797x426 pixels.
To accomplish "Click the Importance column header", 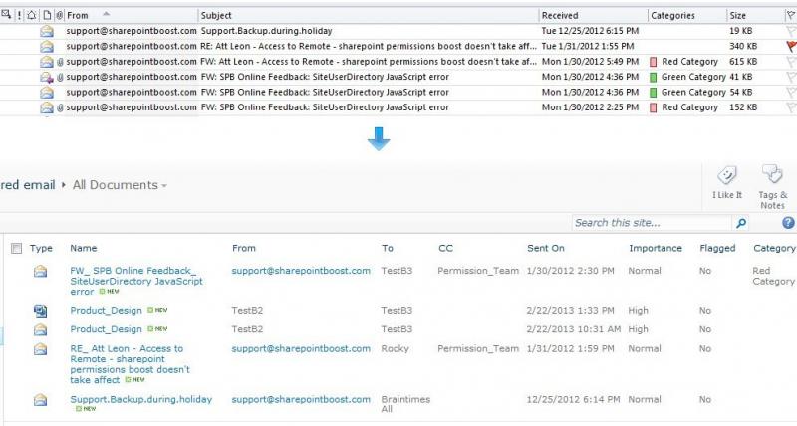I will point(656,248).
